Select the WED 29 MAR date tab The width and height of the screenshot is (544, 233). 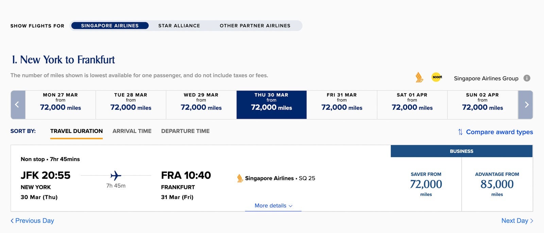(201, 104)
